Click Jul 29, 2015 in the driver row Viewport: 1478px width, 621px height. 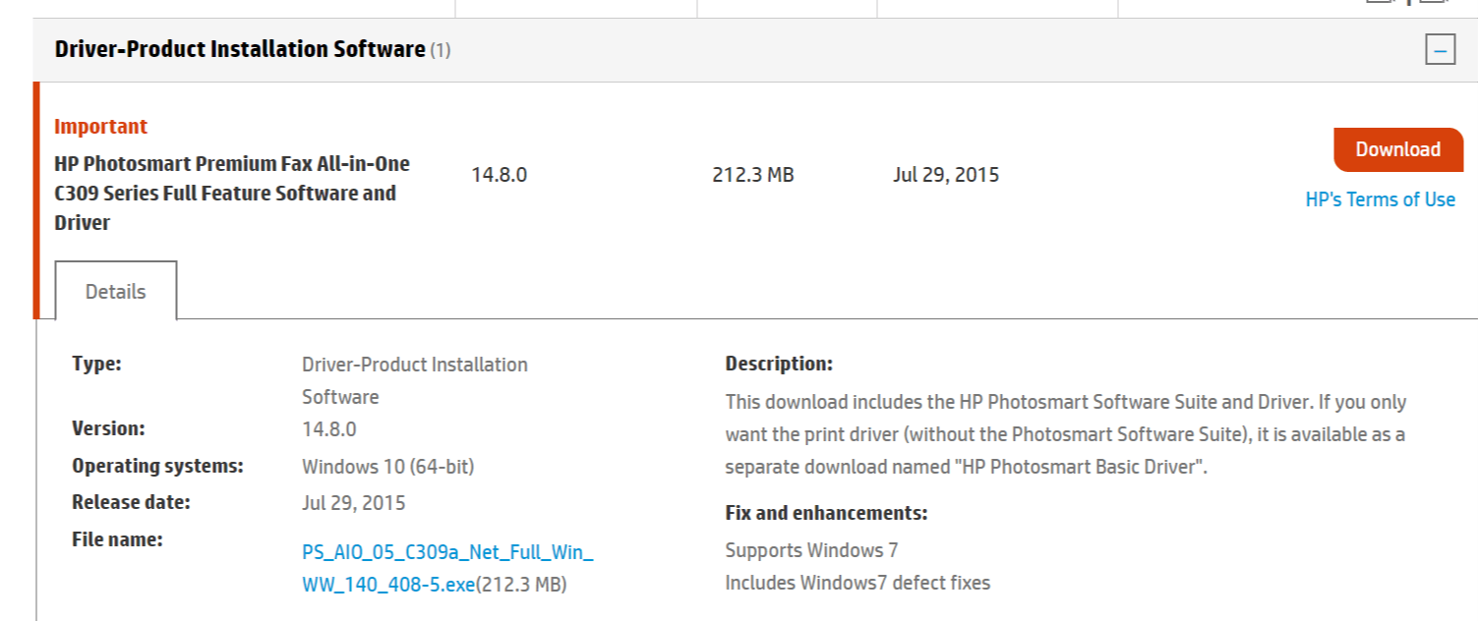[945, 175]
